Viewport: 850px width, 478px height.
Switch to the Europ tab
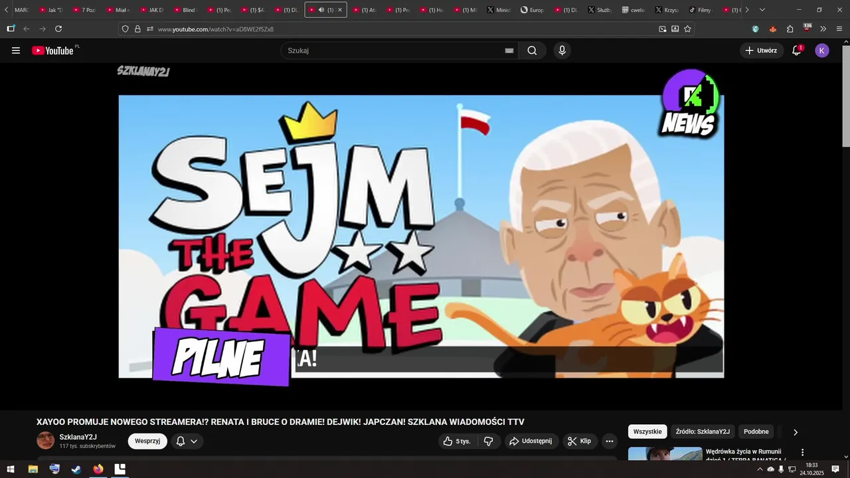pos(533,10)
